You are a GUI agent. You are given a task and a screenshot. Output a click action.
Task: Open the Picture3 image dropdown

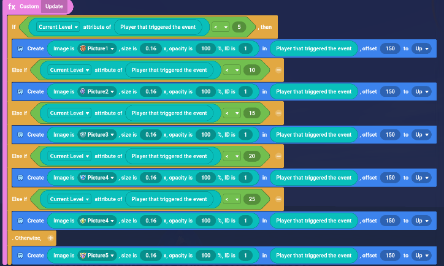(x=97, y=135)
